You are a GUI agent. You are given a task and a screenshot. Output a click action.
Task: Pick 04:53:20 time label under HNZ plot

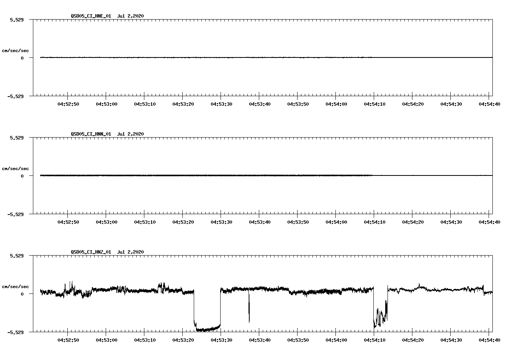tap(183, 340)
